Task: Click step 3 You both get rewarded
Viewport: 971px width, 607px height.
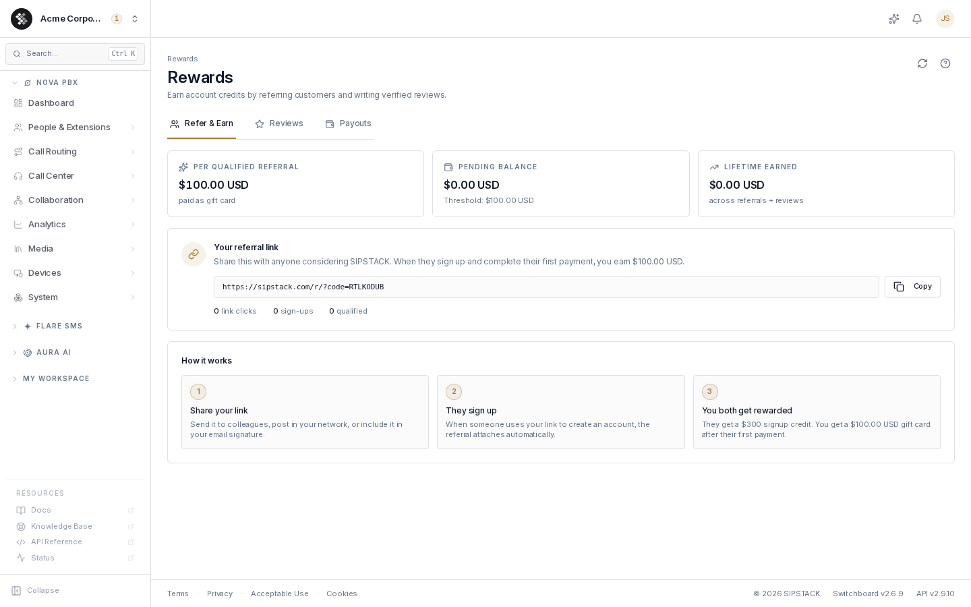Action: point(817,412)
